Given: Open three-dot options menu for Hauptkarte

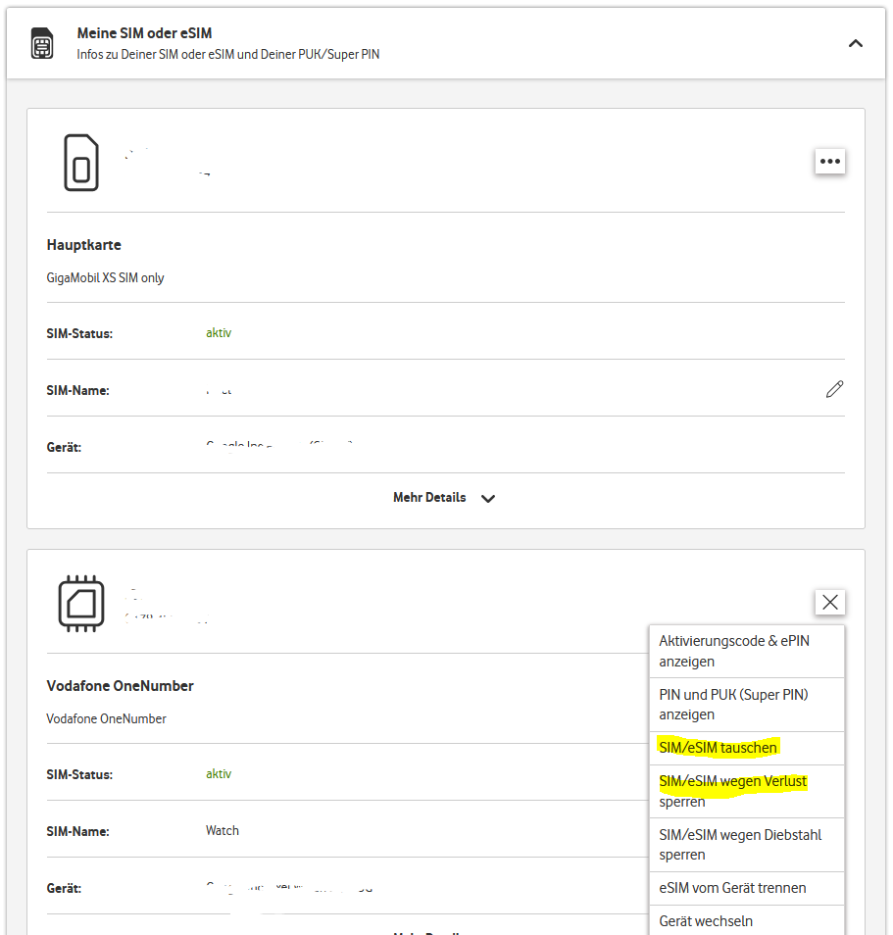Looking at the screenshot, I should tap(829, 162).
